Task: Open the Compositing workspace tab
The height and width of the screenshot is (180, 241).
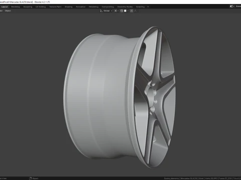Action: tap(108, 7)
